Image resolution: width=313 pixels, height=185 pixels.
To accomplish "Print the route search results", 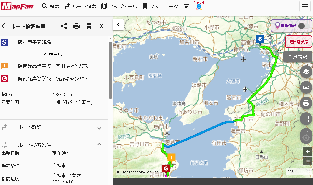I will tap(77, 26).
